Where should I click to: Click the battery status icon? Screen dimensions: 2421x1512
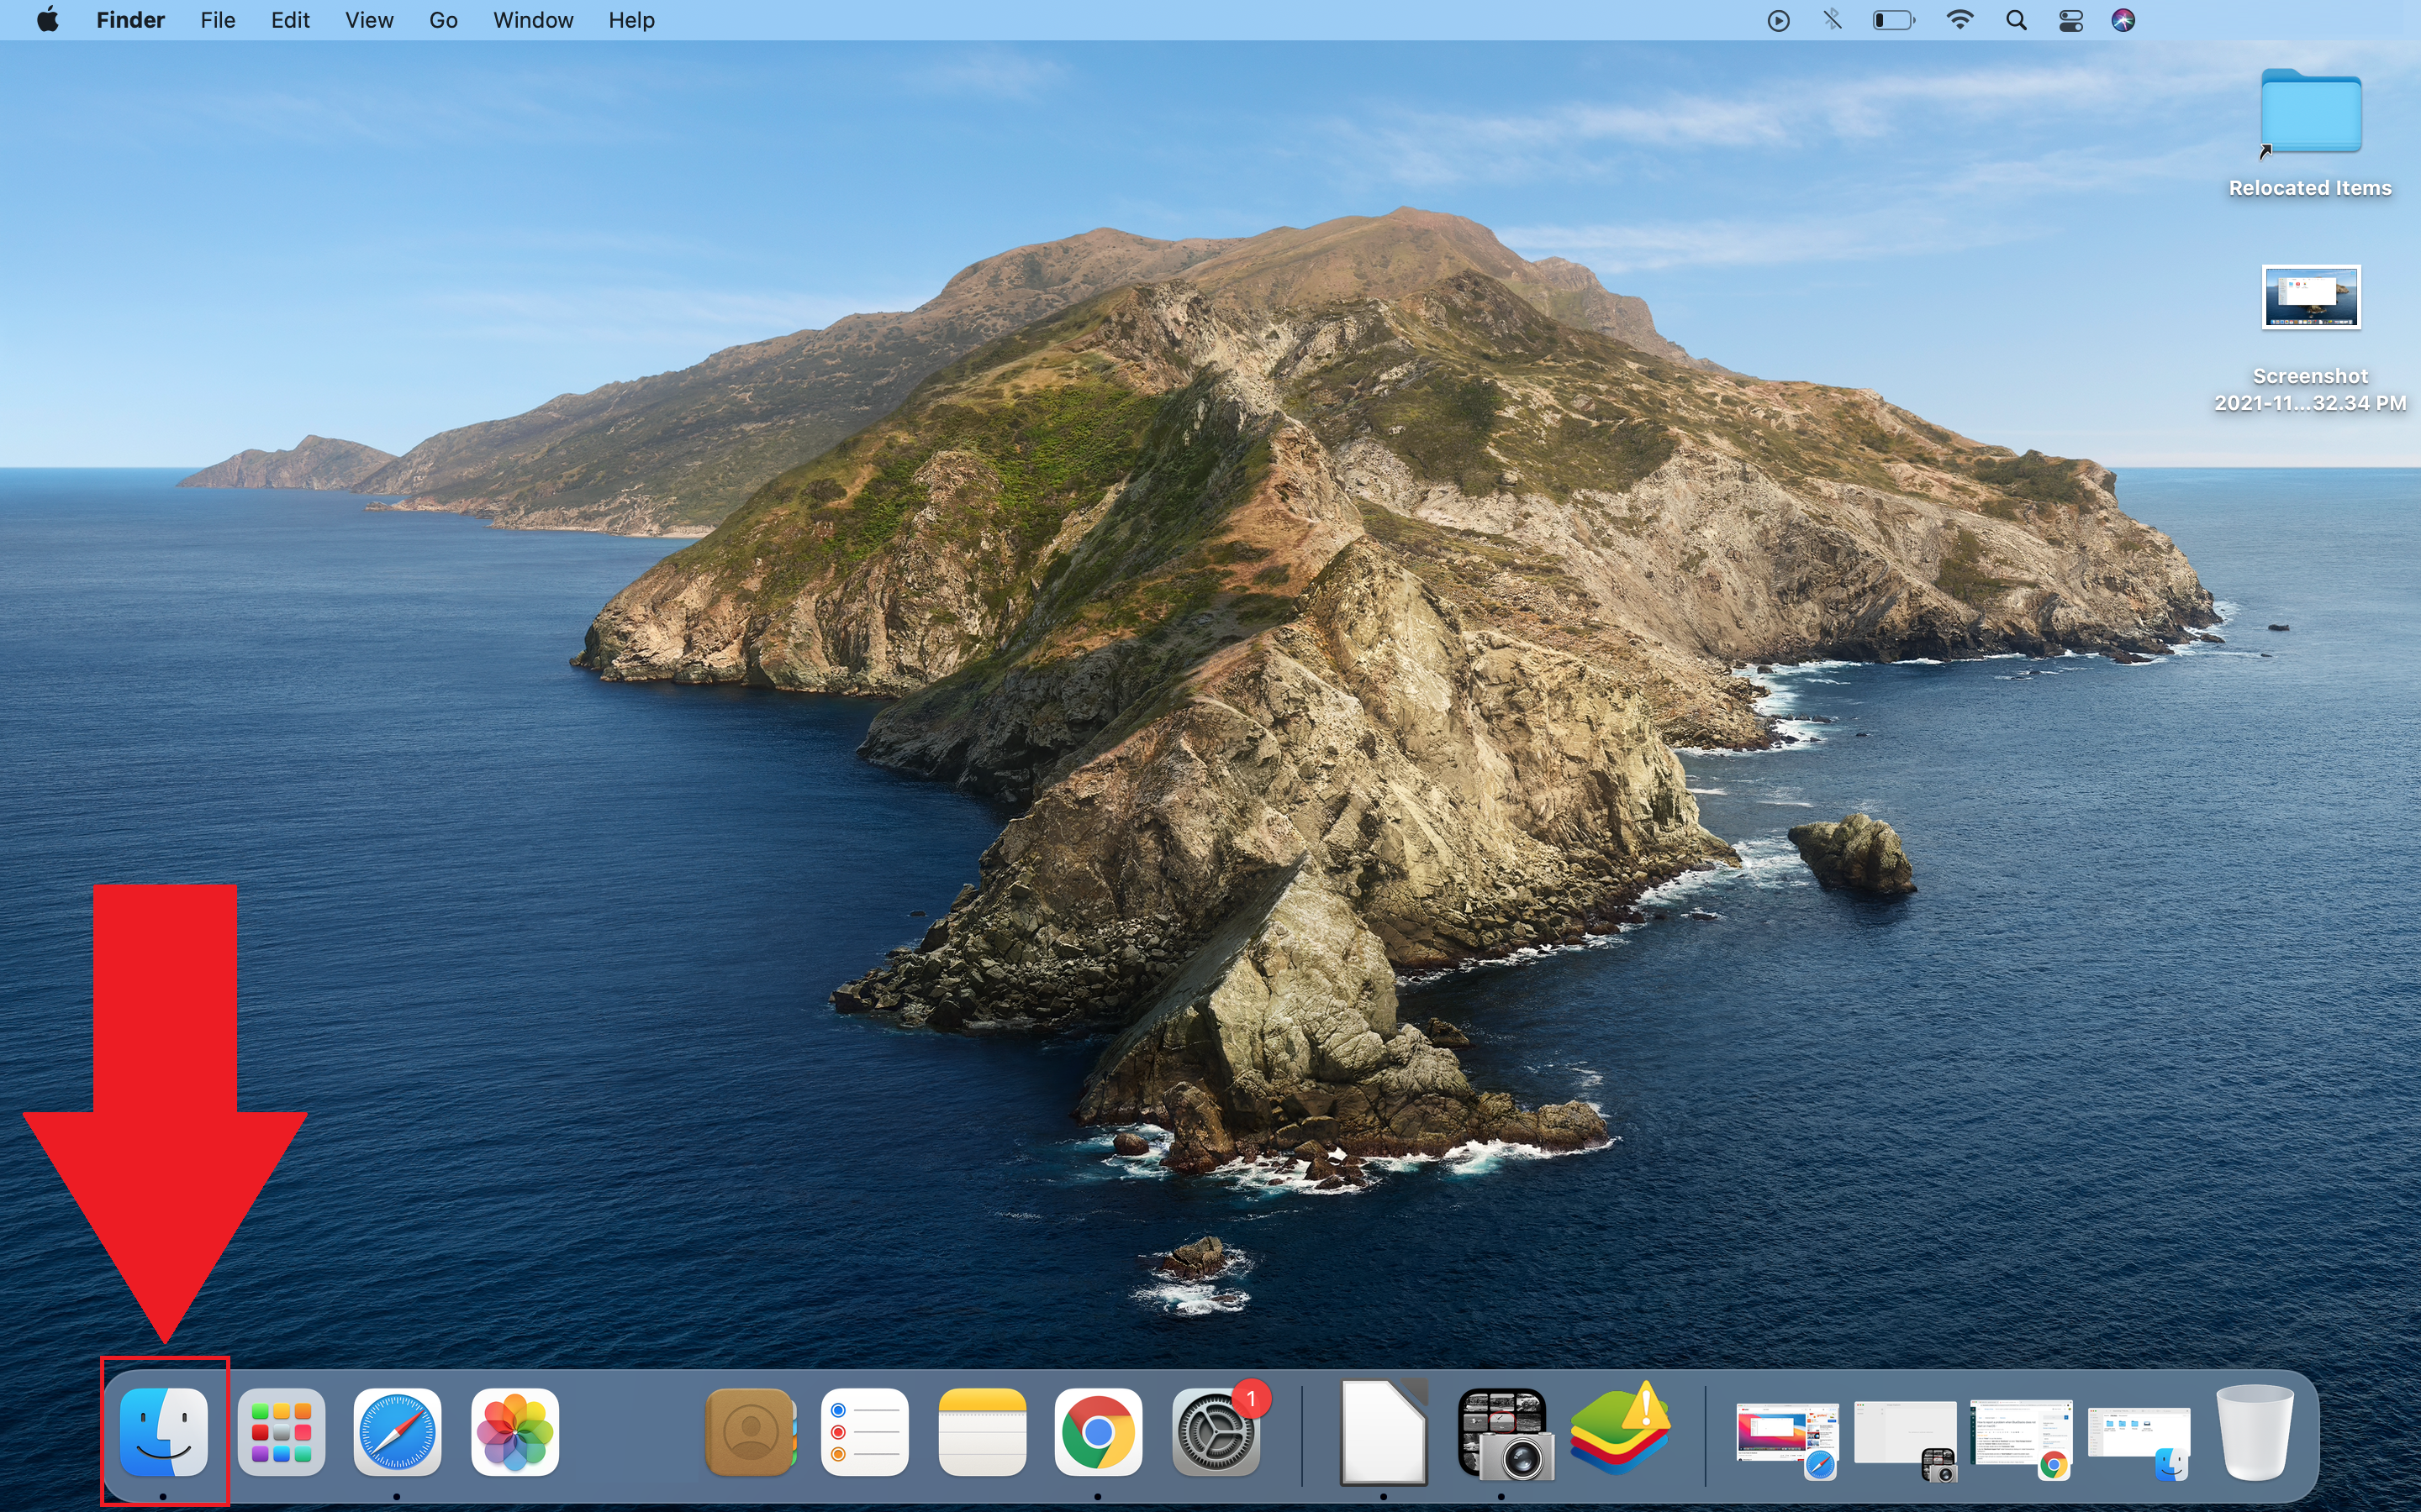[1894, 20]
